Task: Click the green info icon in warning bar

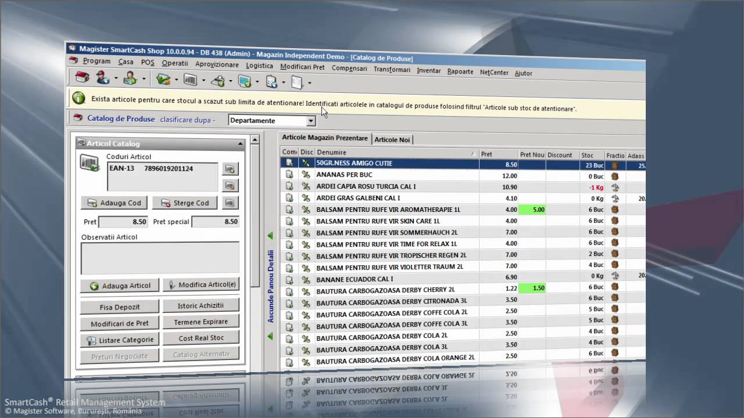Action: 78,98
